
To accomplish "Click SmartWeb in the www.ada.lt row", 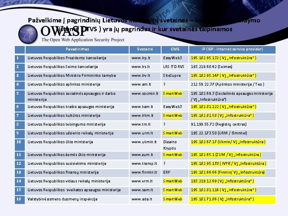I will (173, 199).
